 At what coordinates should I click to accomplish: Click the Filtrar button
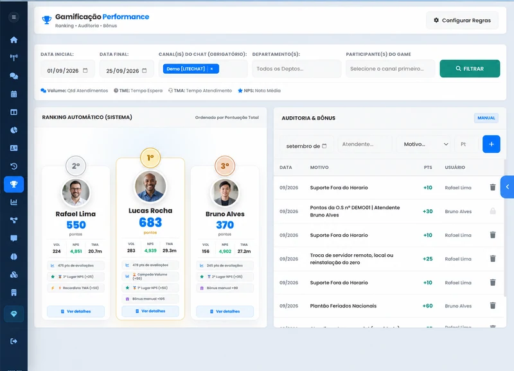[470, 69]
